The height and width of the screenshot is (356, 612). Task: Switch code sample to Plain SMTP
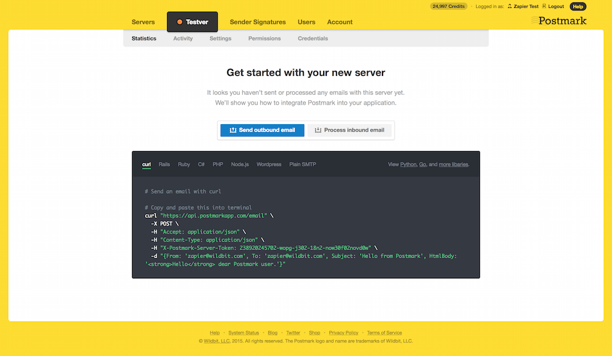click(x=302, y=165)
